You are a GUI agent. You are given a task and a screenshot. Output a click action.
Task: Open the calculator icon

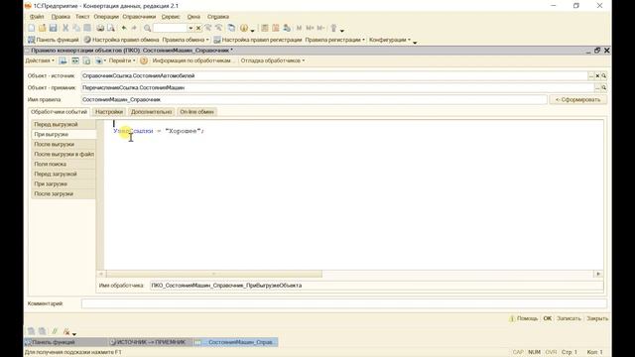tap(265, 28)
